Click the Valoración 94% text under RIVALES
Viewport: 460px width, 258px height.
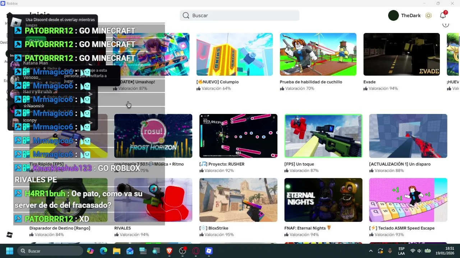(134, 235)
